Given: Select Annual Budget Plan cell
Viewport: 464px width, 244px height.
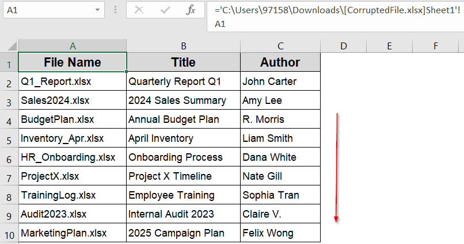Looking at the screenshot, I should click(x=184, y=119).
